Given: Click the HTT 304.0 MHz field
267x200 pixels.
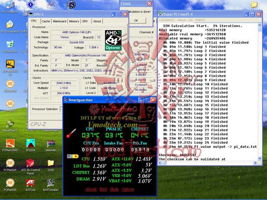Looking at the screenshot, I should 63,93.
